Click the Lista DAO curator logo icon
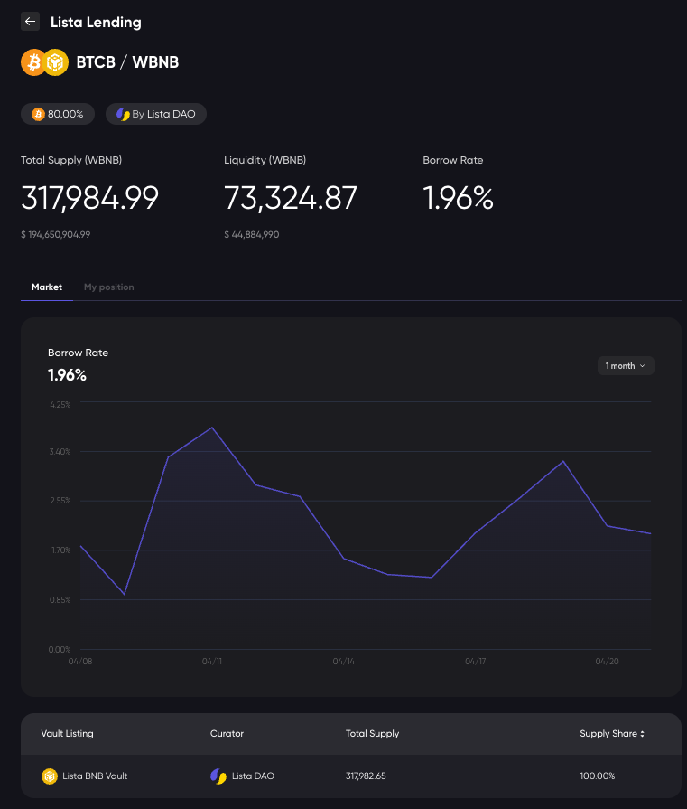Viewport: 687px width, 809px height. [218, 776]
